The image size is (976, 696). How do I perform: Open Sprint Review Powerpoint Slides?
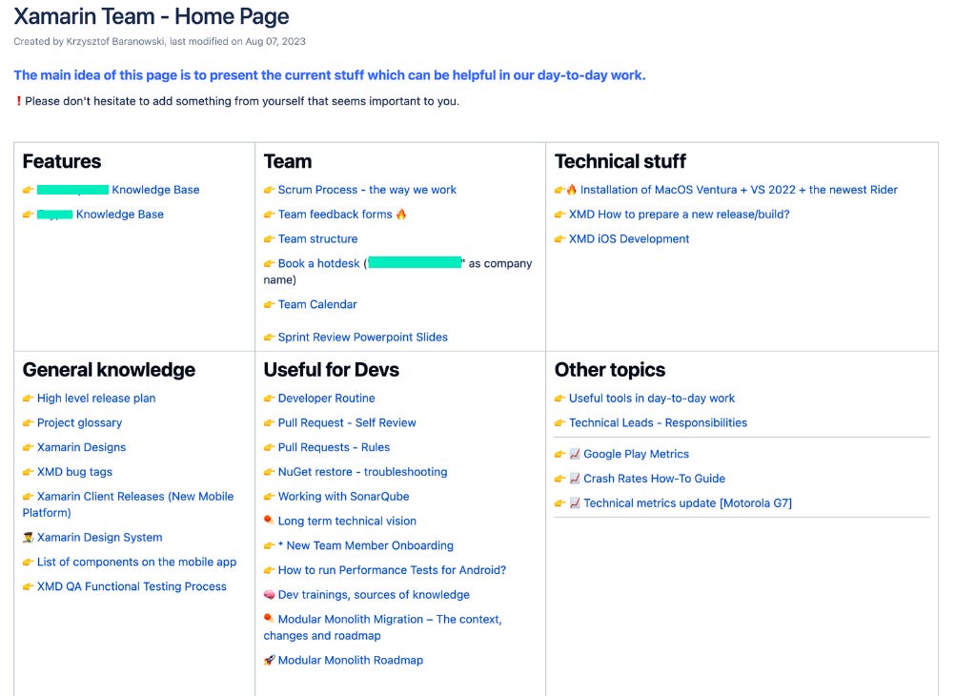tap(362, 338)
